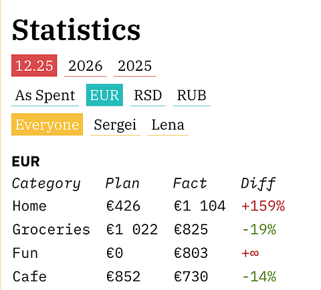Click the Home category row
Screen dimensions: 321x290
click(x=148, y=206)
